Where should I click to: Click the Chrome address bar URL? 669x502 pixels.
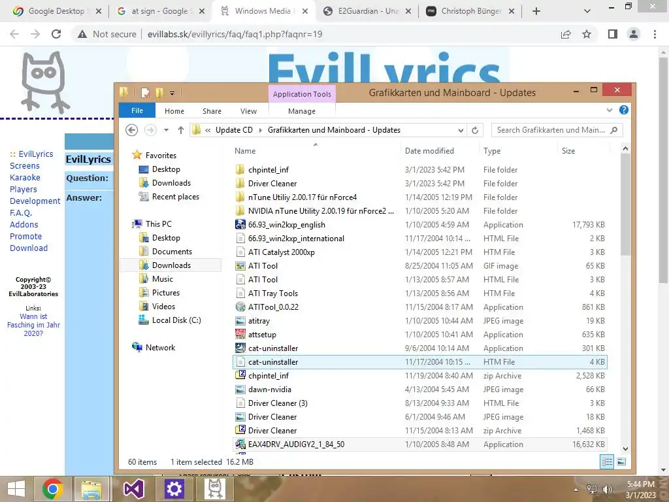point(235,34)
